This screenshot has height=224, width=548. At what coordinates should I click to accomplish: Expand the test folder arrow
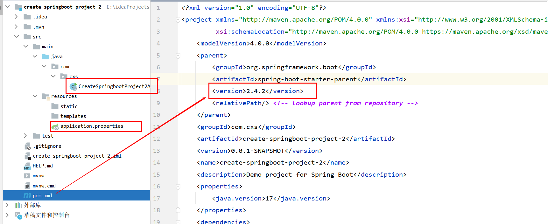coord(26,136)
